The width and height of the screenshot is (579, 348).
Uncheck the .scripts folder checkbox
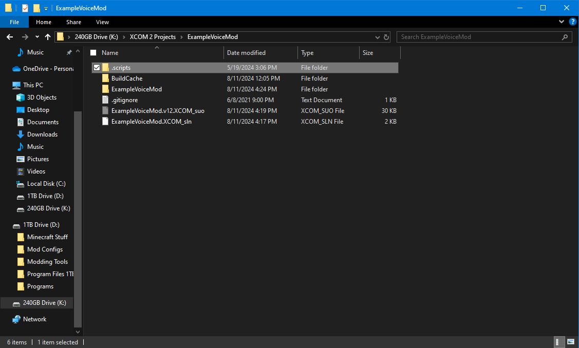coord(97,68)
